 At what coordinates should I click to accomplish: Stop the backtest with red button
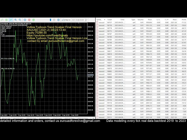pyautogui.click(x=29, y=20)
